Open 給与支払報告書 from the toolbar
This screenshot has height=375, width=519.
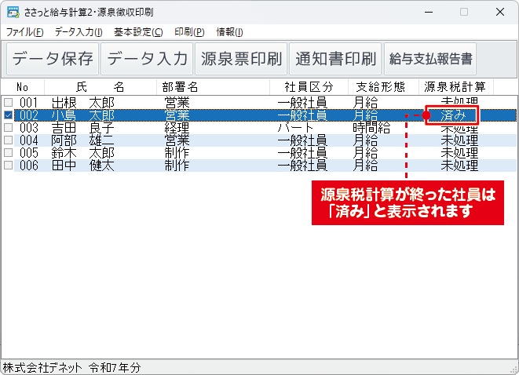(431, 59)
